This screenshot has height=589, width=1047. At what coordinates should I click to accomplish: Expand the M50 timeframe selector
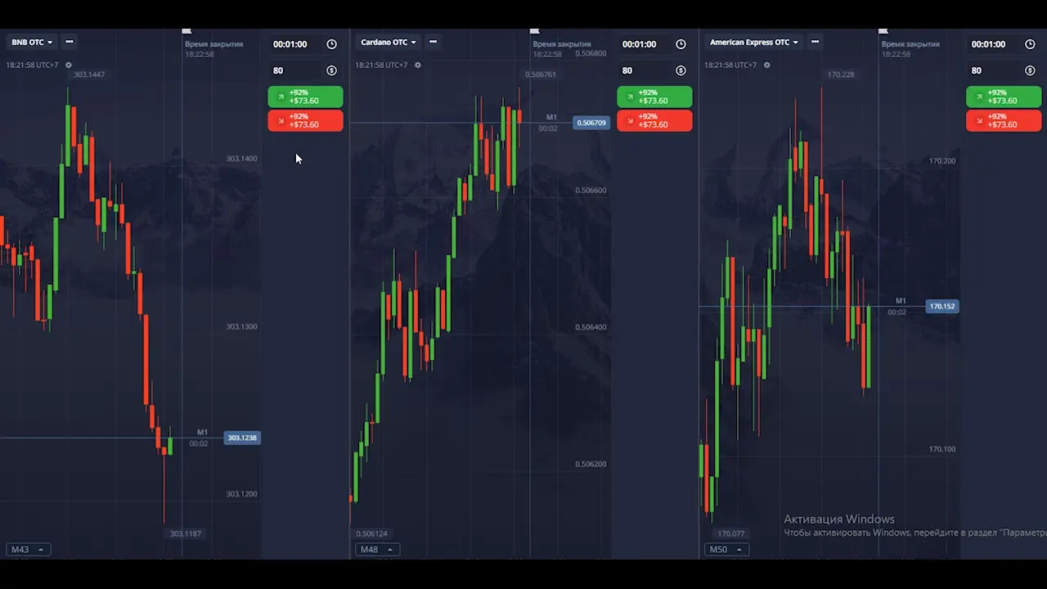[726, 550]
